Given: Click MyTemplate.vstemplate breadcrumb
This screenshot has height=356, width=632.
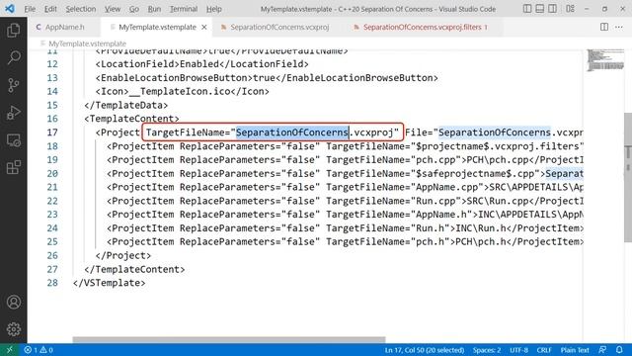Looking at the screenshot, I should pos(87,44).
